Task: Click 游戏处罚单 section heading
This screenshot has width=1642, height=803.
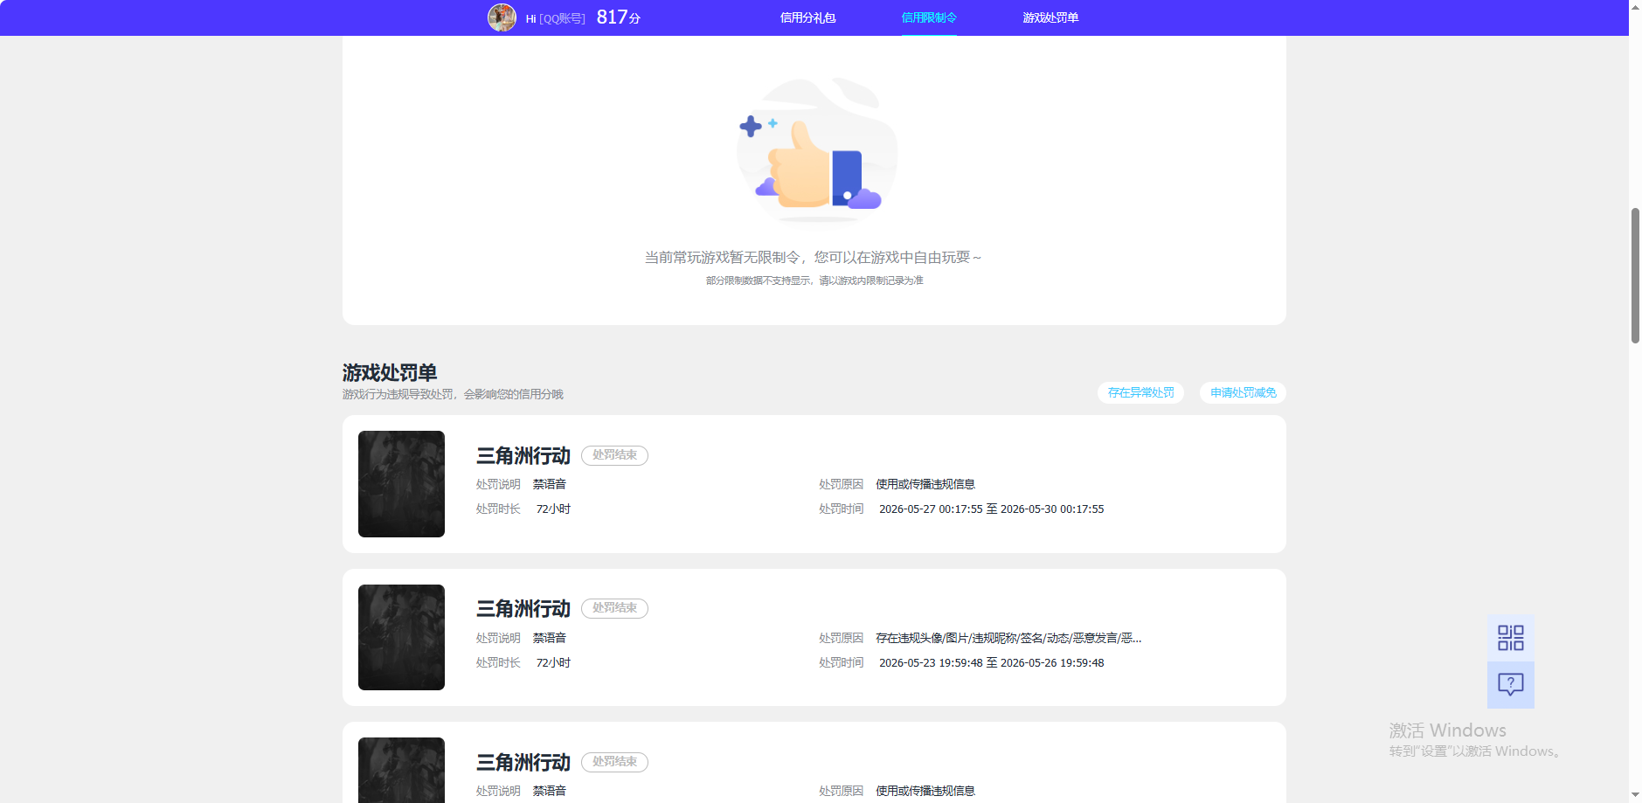Action: (x=390, y=373)
